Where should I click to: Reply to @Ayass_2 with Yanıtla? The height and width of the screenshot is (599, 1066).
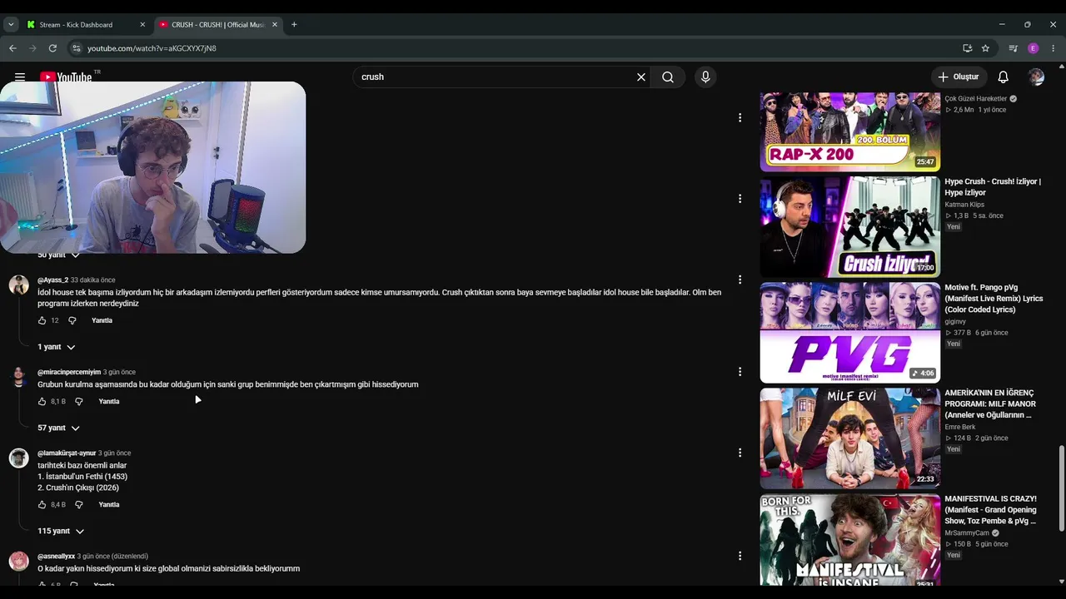point(102,320)
